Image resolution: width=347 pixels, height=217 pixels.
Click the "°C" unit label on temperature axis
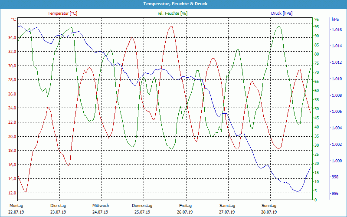[x=14, y=20]
